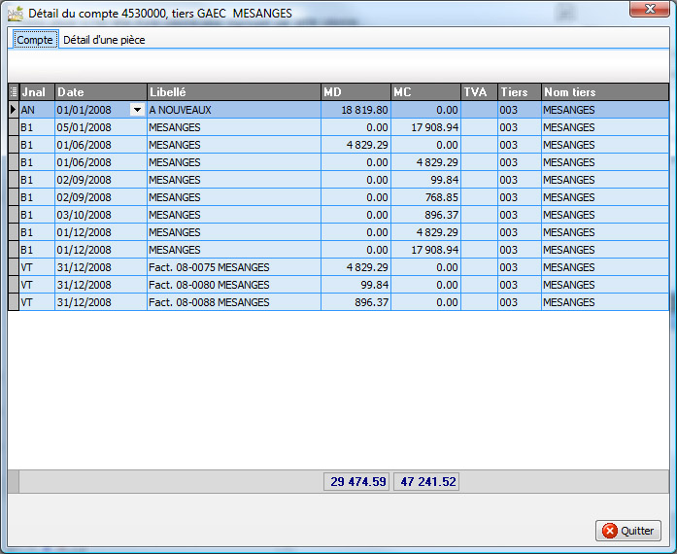Select the Fact. 08-0075 MESANGES entry
Screen dimensions: 677x554
point(209,267)
